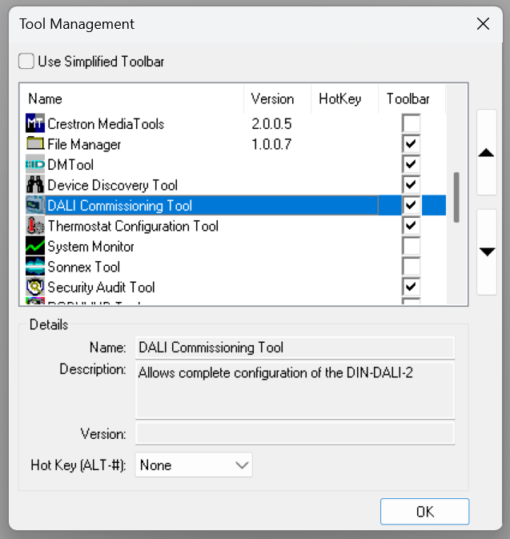Check Toolbar box for Crestron MediaTools
The width and height of the screenshot is (510, 539).
(411, 123)
